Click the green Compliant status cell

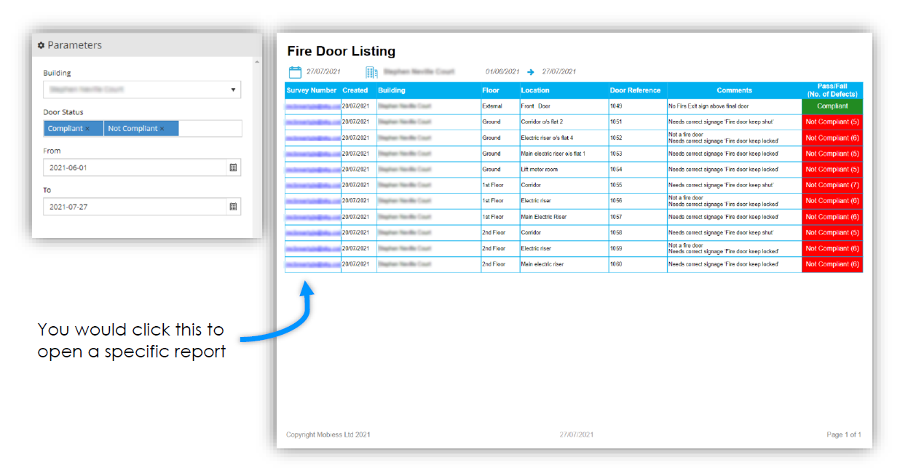point(832,106)
